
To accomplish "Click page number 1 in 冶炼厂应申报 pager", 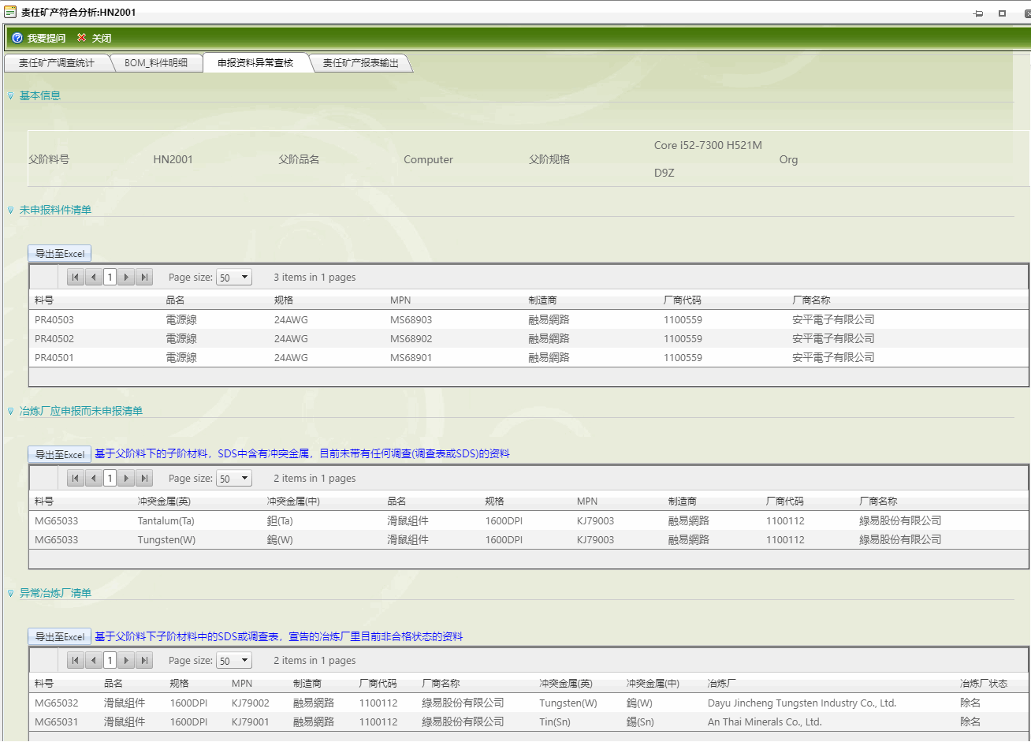I will pyautogui.click(x=110, y=478).
